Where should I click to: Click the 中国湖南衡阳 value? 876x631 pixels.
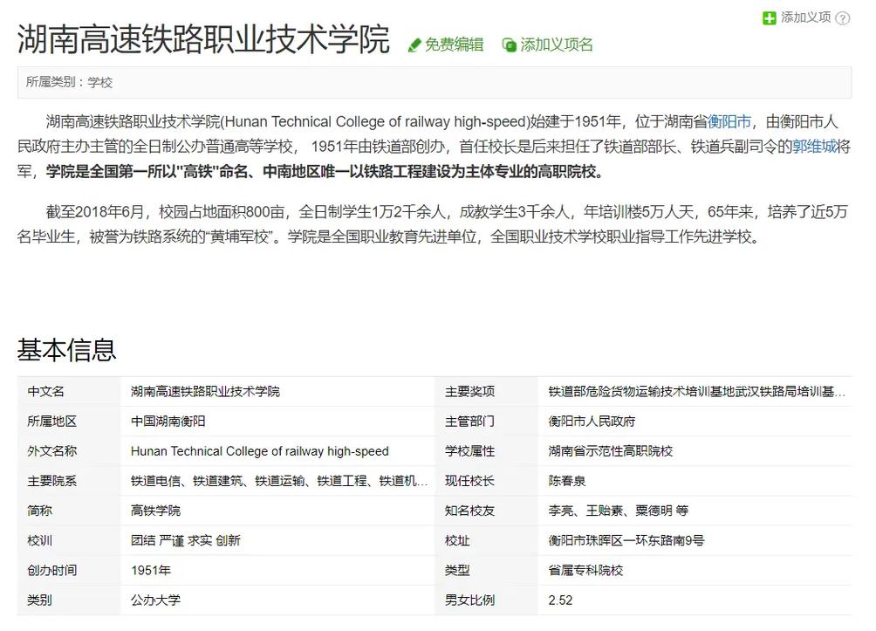(168, 422)
